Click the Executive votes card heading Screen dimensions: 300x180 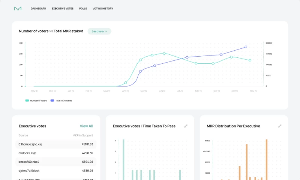[33, 126]
